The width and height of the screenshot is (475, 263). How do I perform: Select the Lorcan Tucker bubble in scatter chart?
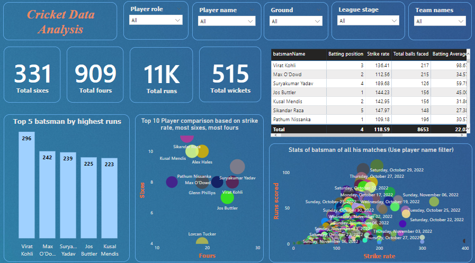click(x=202, y=241)
